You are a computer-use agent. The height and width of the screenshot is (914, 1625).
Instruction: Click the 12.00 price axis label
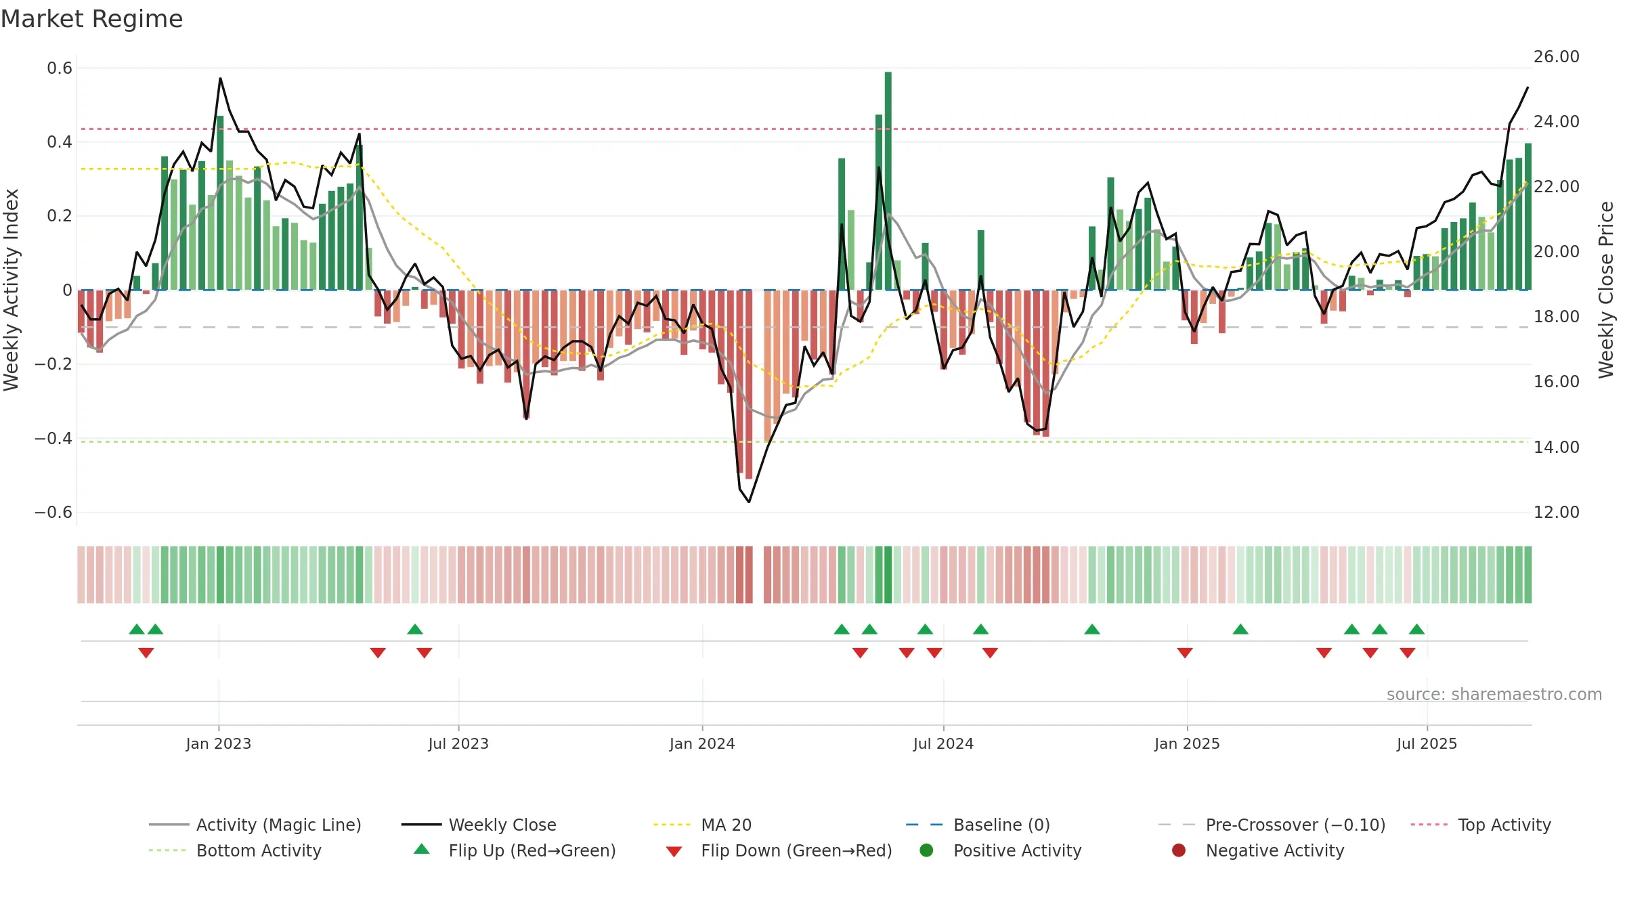point(1557,512)
